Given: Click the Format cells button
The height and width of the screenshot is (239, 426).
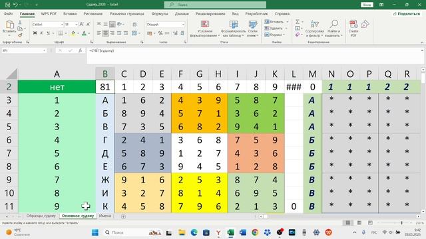Looking at the screenshot, I should click(x=274, y=35).
